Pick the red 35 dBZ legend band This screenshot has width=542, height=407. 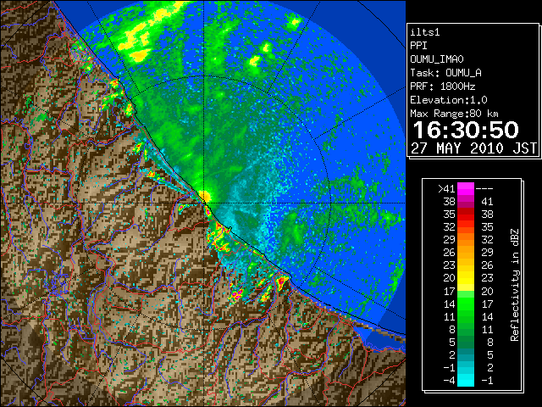click(x=466, y=215)
